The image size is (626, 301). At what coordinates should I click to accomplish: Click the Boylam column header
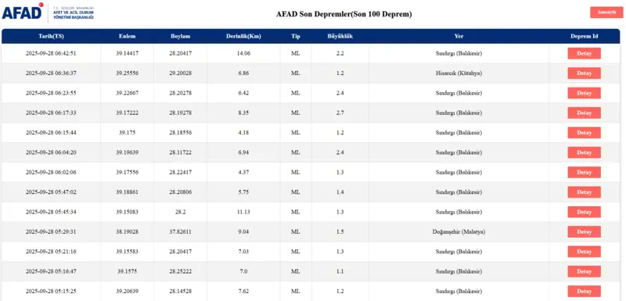[181, 36]
